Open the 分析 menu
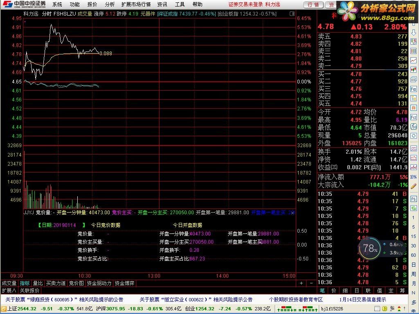Image resolution: width=419 pixels, height=314 pixels. pos(110,4)
